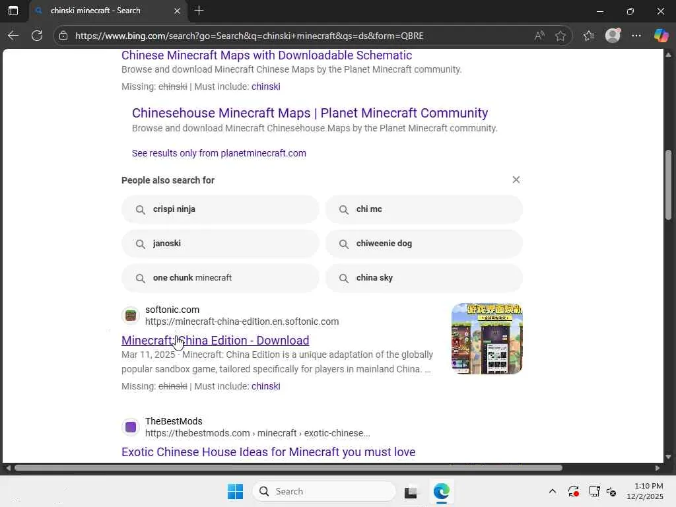
Task: Search for 'chiweenie dog' suggestion
Action: (424, 244)
